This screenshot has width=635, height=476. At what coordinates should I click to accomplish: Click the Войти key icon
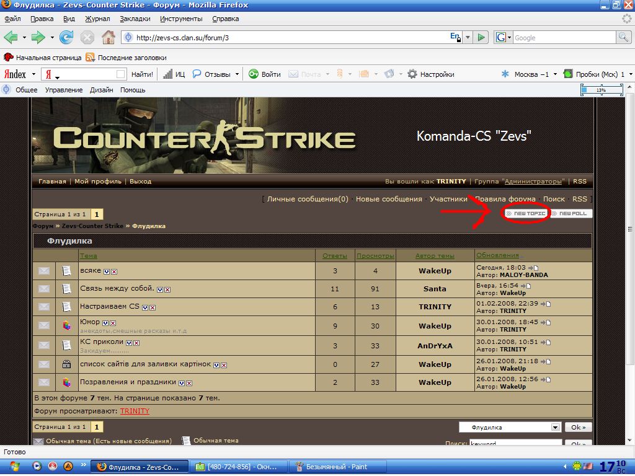(254, 74)
